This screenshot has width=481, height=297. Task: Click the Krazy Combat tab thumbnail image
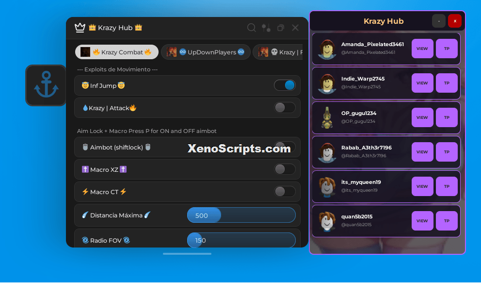pyautogui.click(x=85, y=52)
